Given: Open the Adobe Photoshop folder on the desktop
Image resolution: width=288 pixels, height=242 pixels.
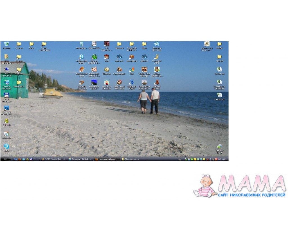Looking at the screenshot, I should coord(19,82).
